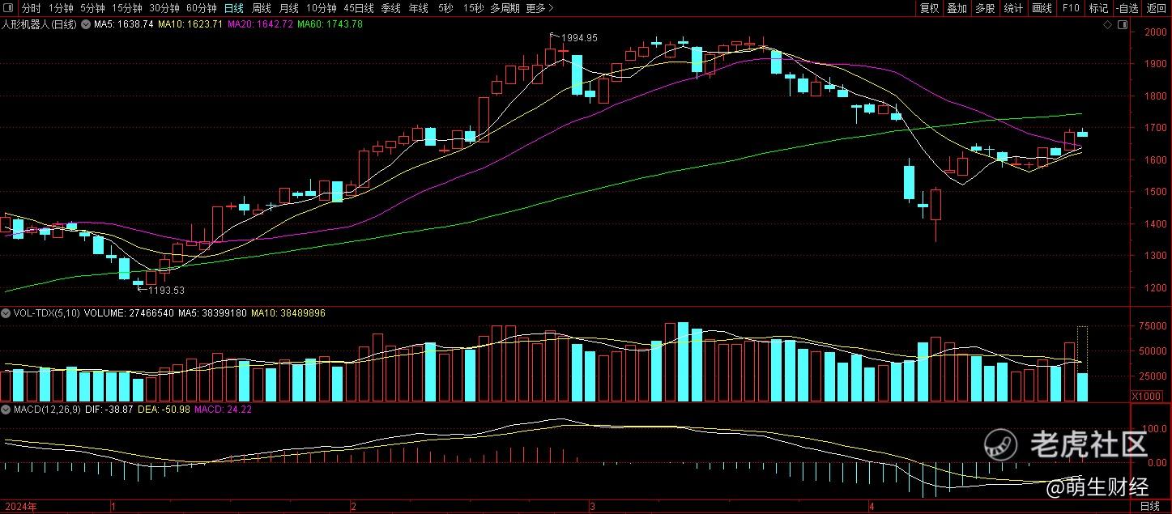The height and width of the screenshot is (514, 1172).
Task: Click the 复权 adjustment button
Action: click(x=929, y=8)
